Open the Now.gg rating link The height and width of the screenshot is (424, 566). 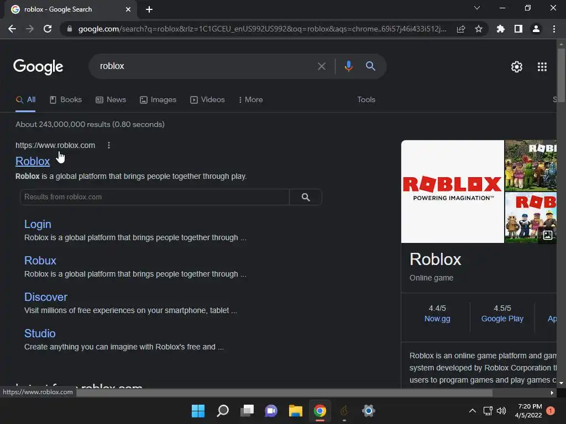pos(437,319)
